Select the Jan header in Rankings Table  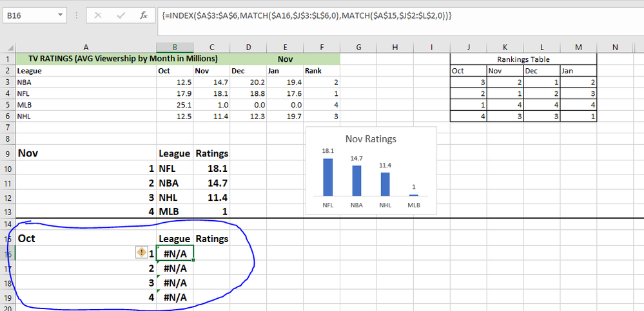tap(578, 71)
